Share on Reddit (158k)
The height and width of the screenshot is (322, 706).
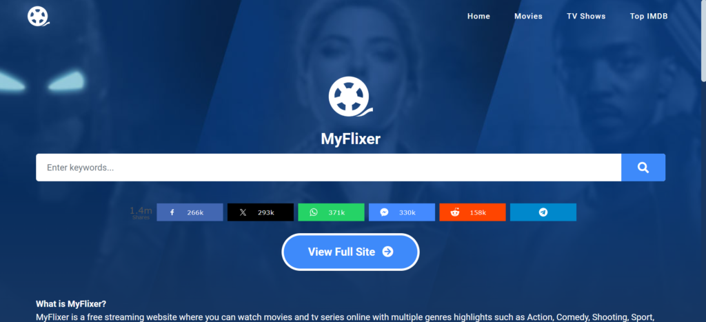[x=472, y=212]
